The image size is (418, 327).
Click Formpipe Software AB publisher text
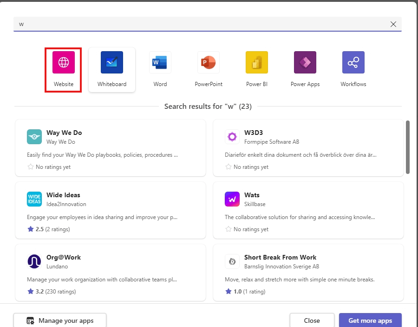[272, 142]
